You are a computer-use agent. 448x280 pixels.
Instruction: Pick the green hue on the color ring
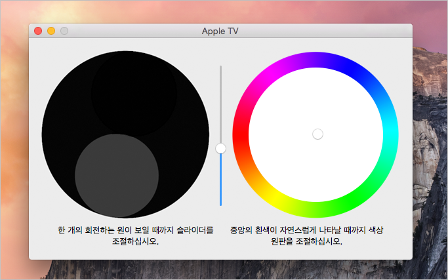coord(354,199)
